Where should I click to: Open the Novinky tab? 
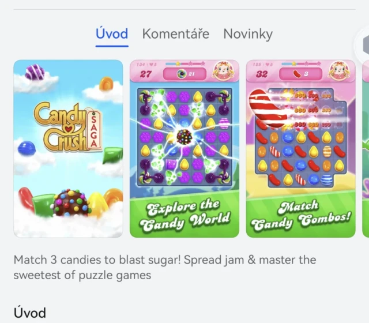[248, 34]
